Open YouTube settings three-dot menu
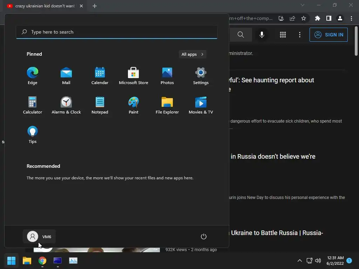 coord(300,35)
